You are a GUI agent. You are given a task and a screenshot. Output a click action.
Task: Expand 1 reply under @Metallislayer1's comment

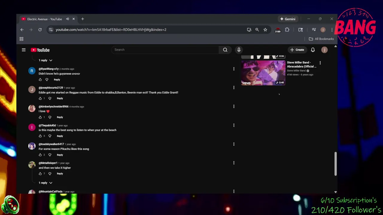coord(45,183)
